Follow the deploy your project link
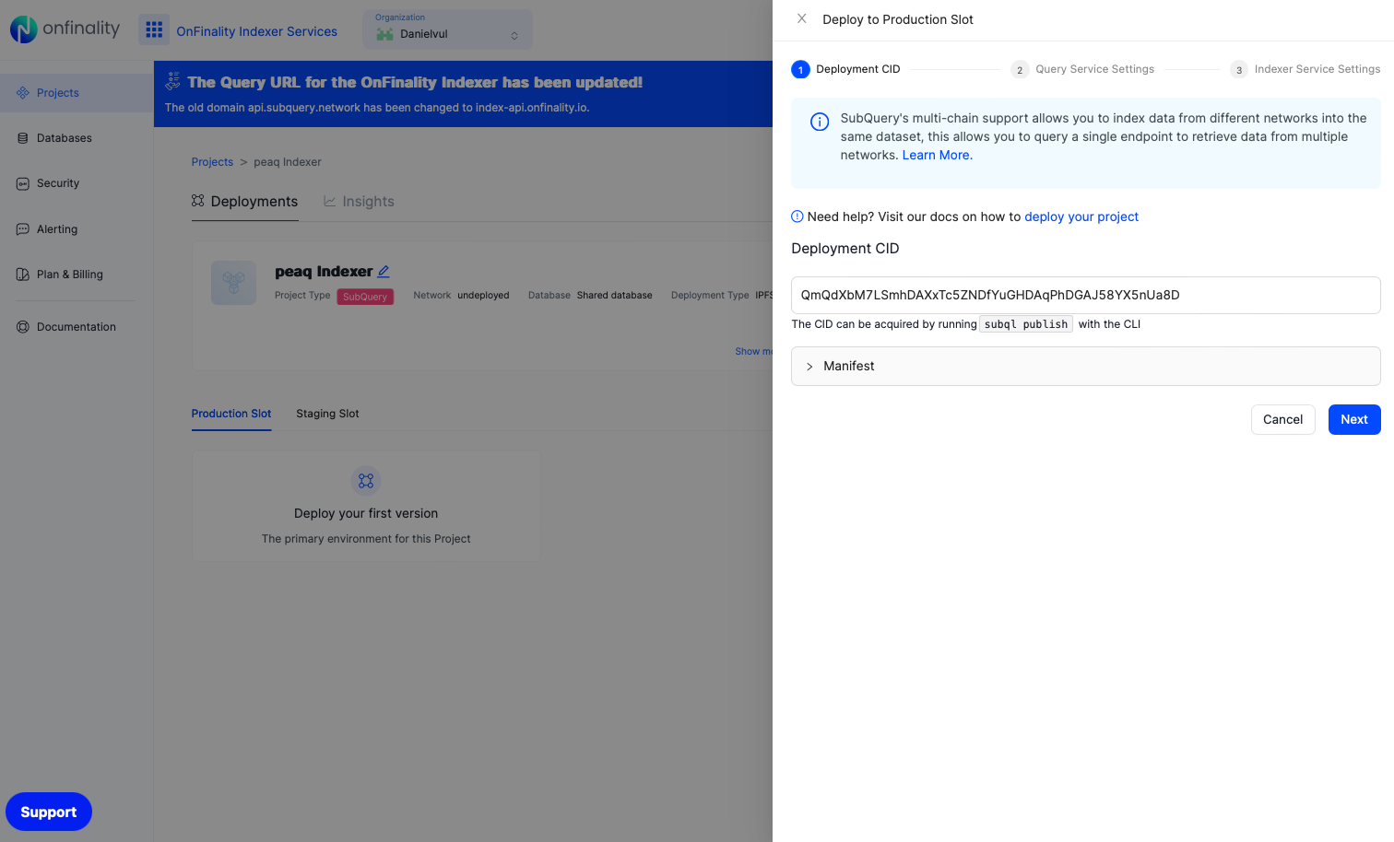This screenshot has width=1394, height=842. click(x=1081, y=216)
